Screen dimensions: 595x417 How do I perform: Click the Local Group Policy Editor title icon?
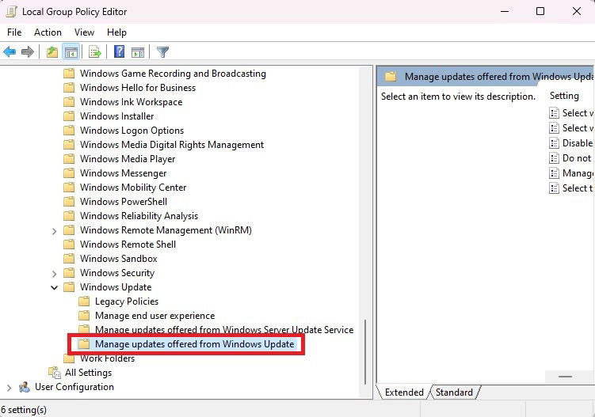[11, 12]
